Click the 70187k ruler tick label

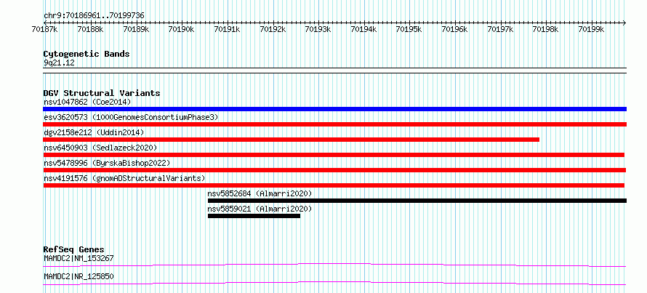(44, 29)
